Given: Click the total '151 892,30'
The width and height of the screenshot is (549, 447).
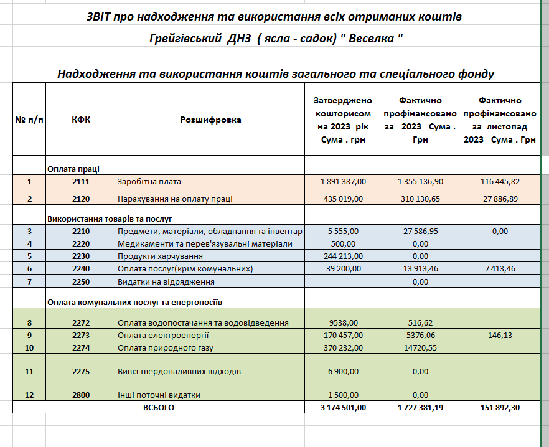Looking at the screenshot, I should (x=500, y=407).
